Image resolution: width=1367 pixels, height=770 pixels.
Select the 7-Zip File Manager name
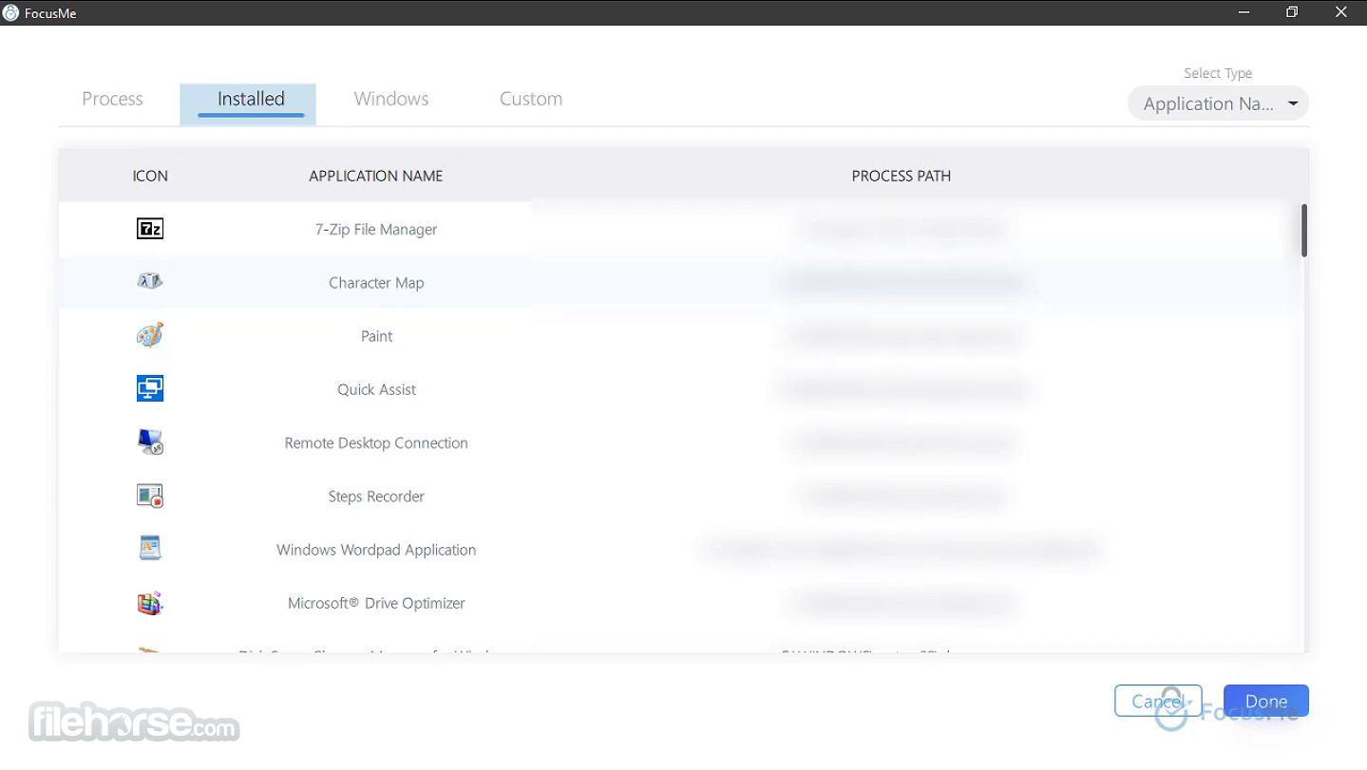pyautogui.click(x=376, y=230)
